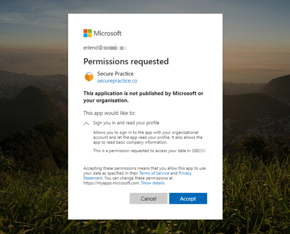Open the Terms of Service link

tap(154, 173)
